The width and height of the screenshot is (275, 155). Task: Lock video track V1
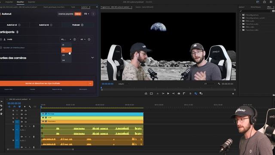coord(13,122)
